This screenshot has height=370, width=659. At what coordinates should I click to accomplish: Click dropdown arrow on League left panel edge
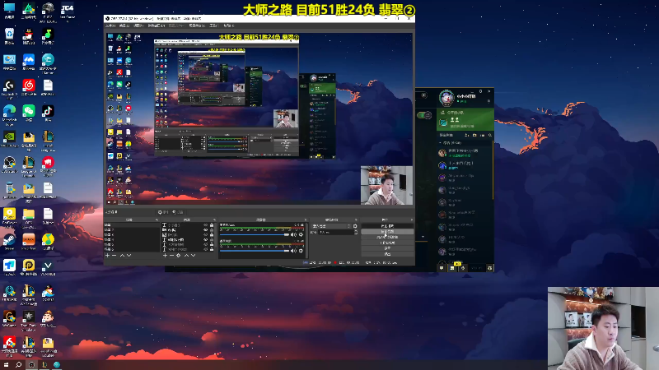tap(423, 237)
